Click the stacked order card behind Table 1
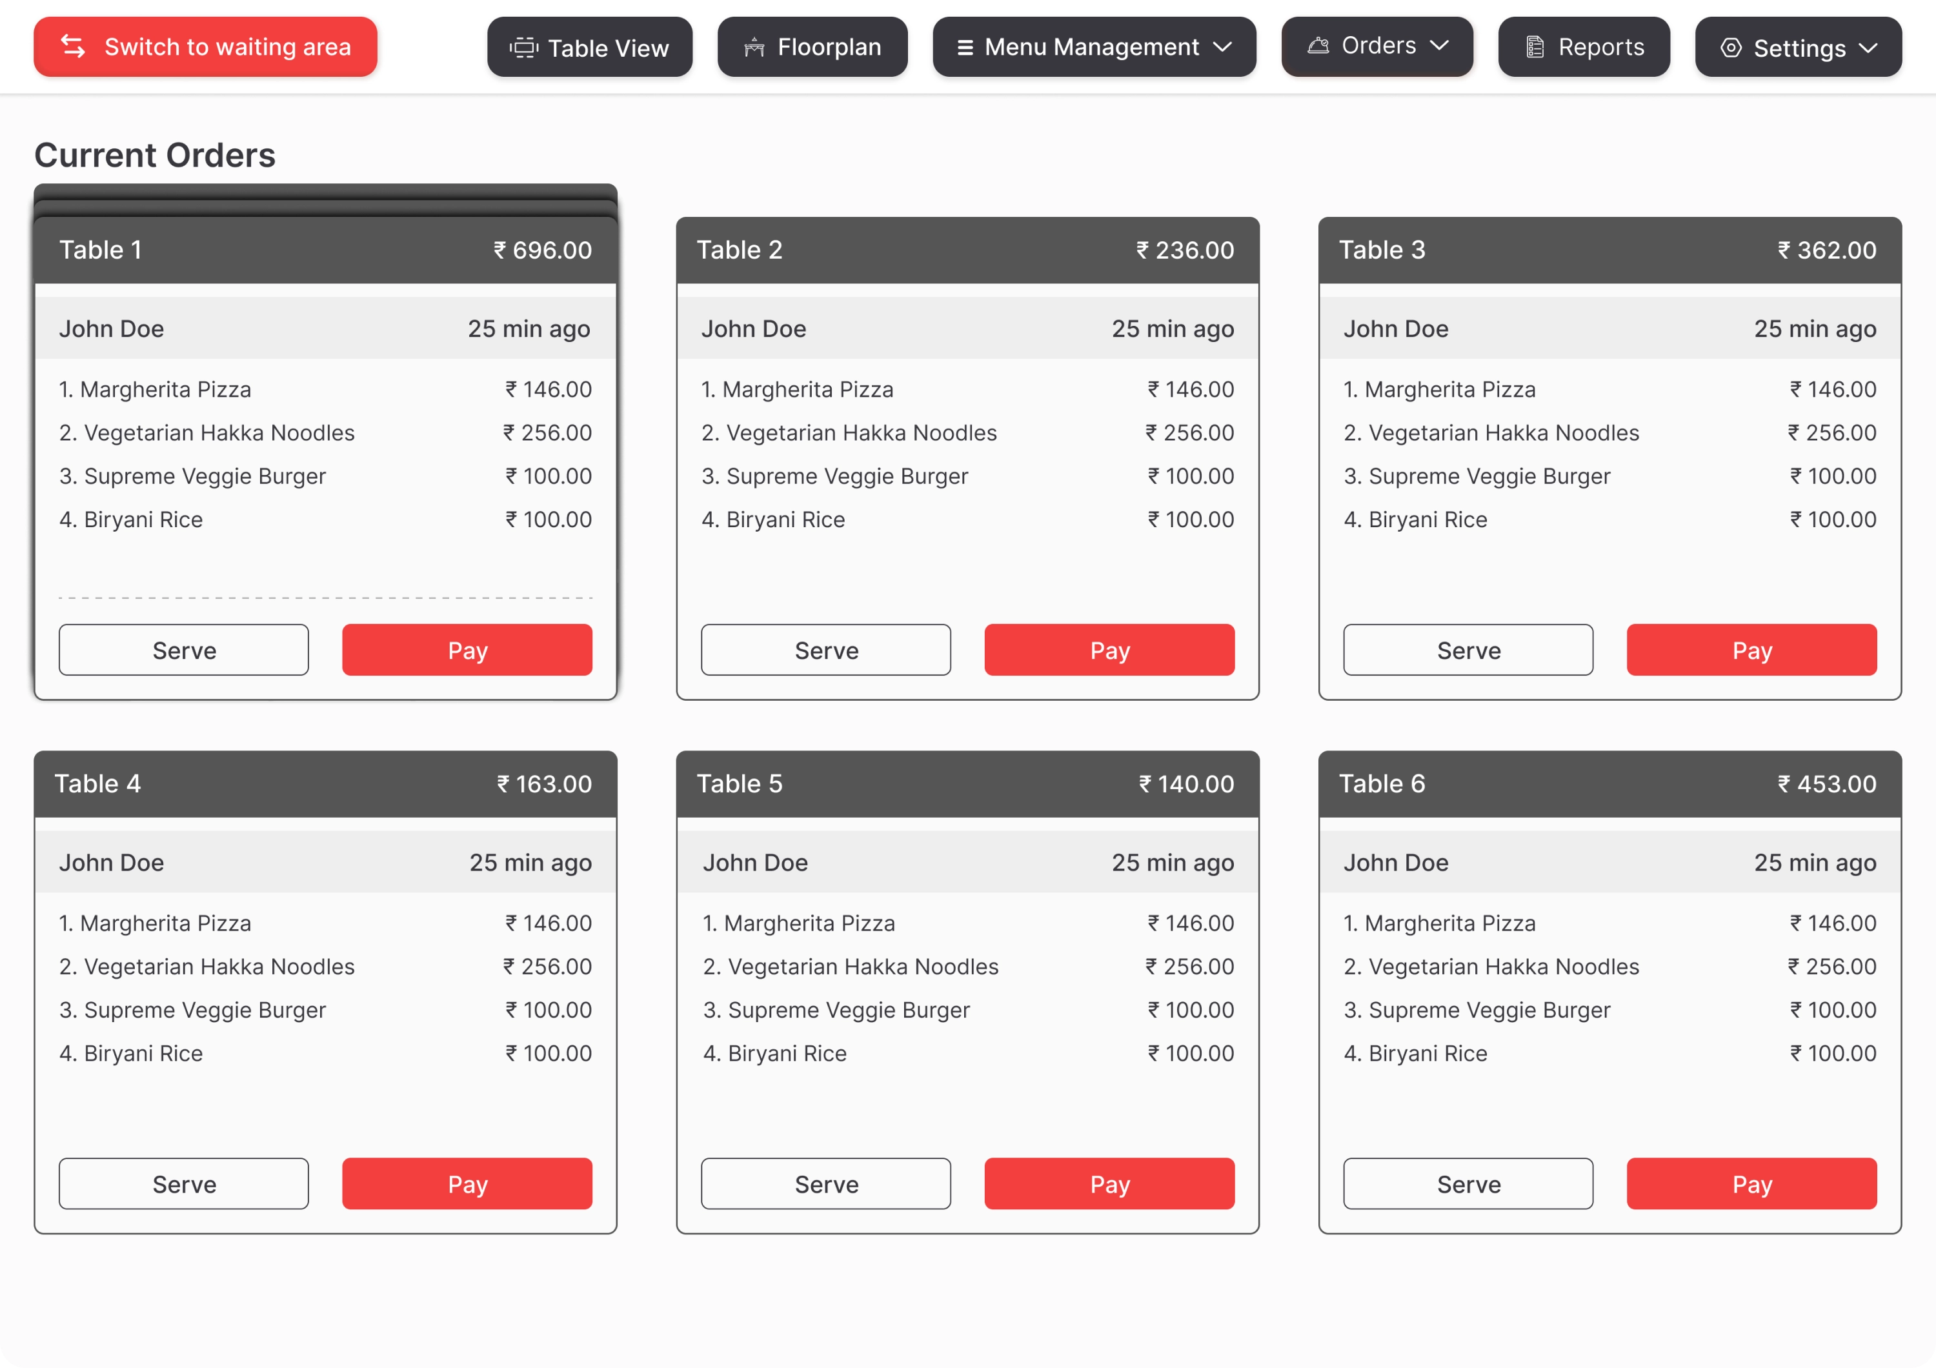Viewport: 1936px width, 1368px height. [325, 192]
